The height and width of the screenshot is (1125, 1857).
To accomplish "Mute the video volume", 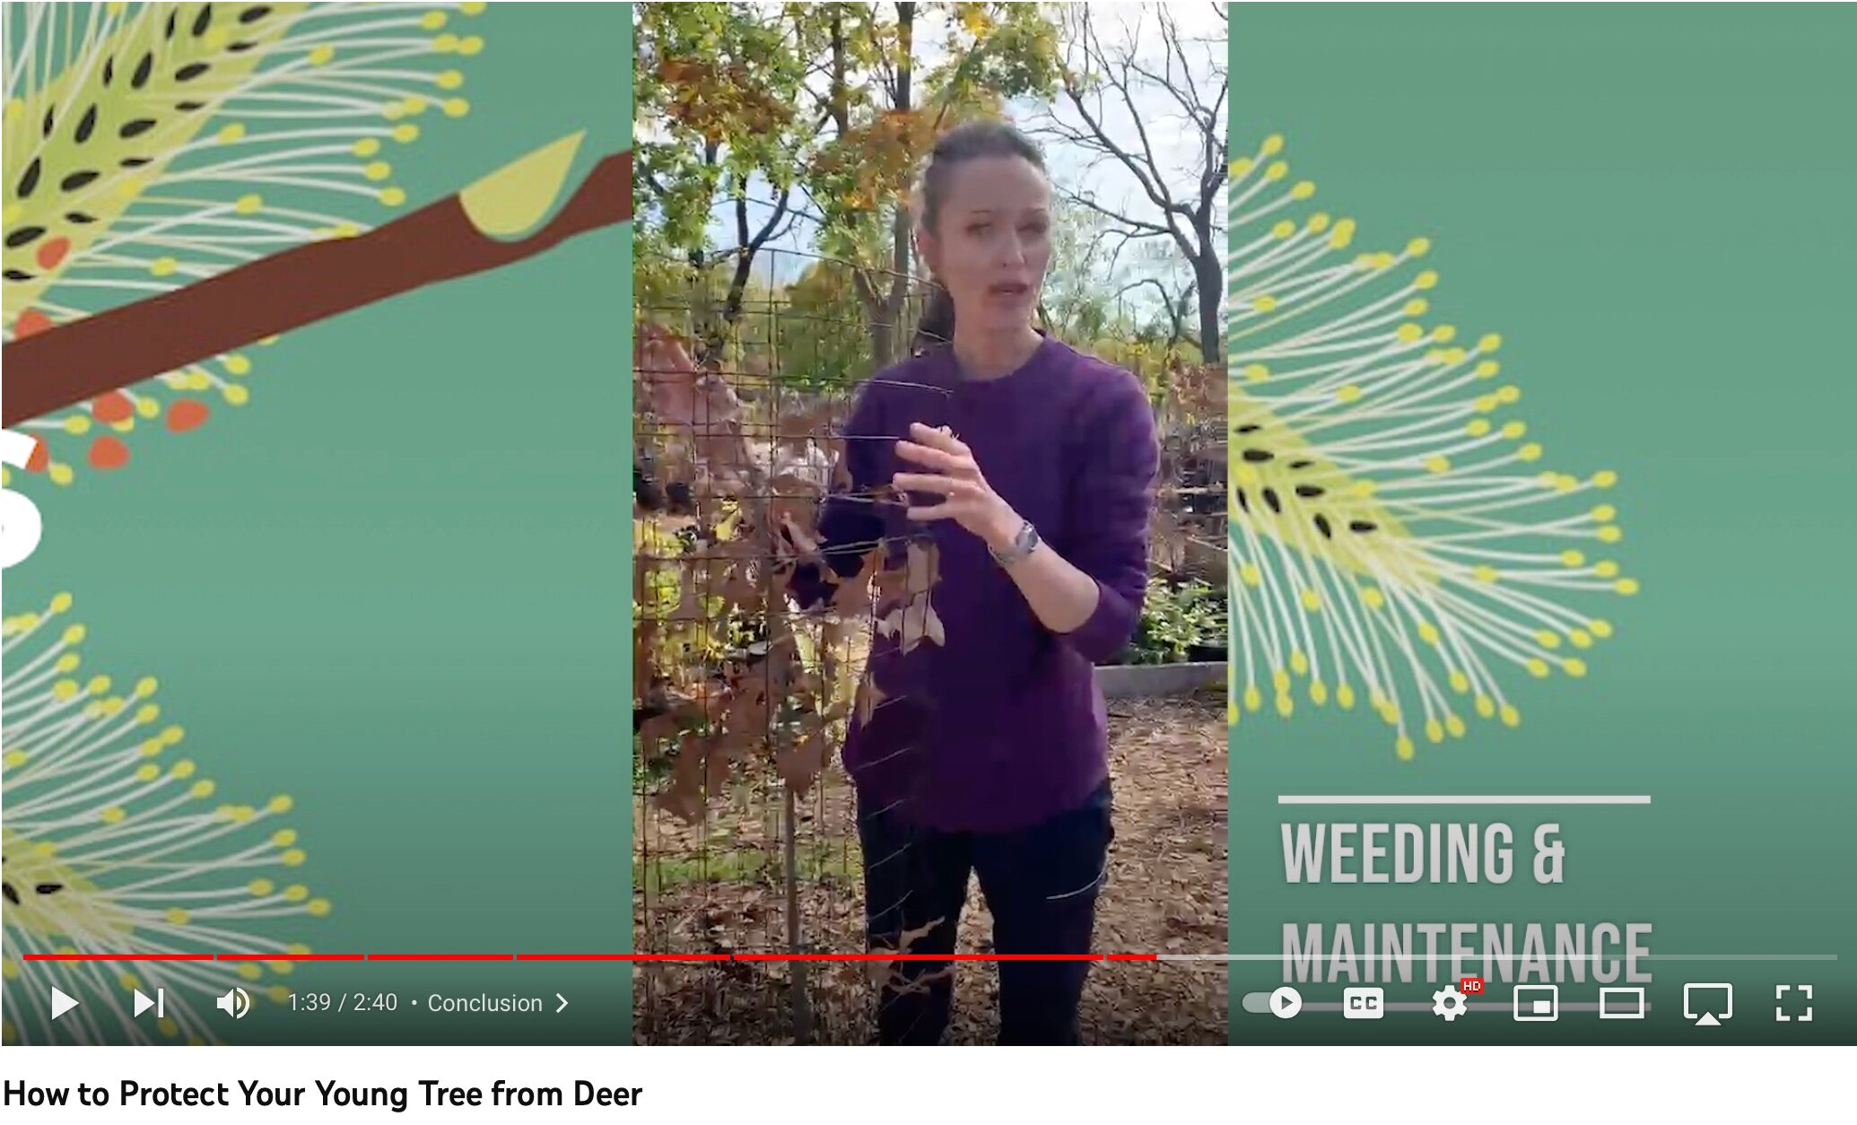I will 233,1002.
